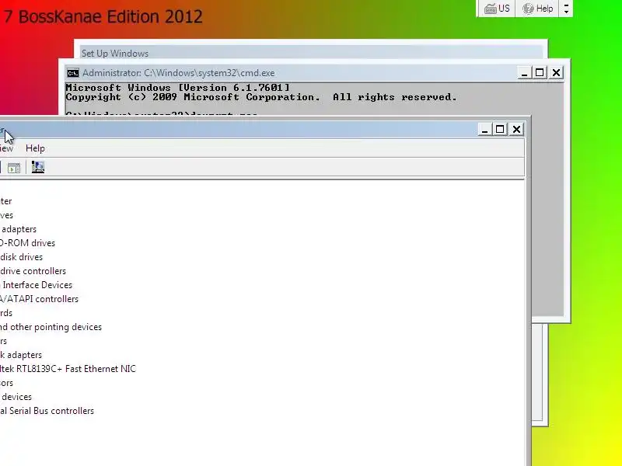Viewport: 622px width, 466px height.
Task: Close the Administrator cmd.exe window
Action: point(557,73)
